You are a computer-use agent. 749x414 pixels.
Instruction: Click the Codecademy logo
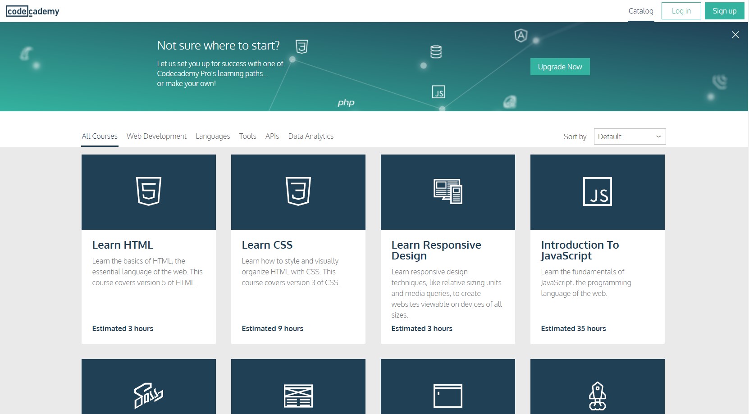[32, 11]
